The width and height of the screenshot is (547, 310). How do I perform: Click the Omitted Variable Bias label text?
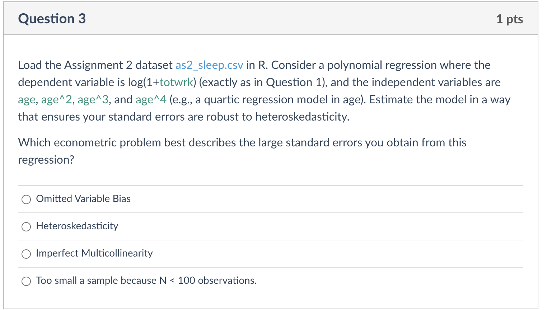[x=83, y=199]
